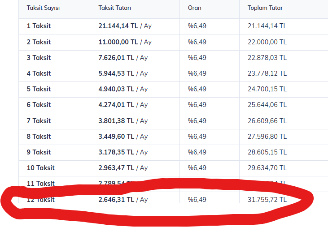This screenshot has height=227, width=328.
Task: Click the %6,49 rate beside 2.646,31 TL
Action: (197, 200)
